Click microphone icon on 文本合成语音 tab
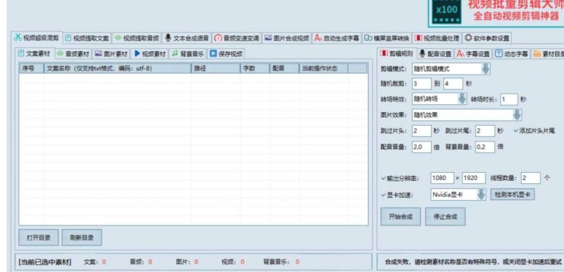 click(168, 38)
